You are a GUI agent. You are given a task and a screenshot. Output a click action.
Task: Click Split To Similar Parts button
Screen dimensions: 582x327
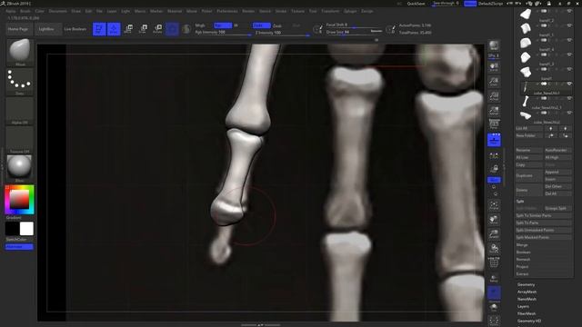point(544,216)
